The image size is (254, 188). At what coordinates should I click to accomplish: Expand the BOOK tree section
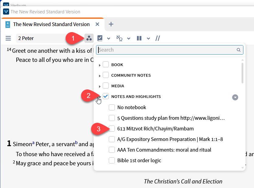pos(100,64)
